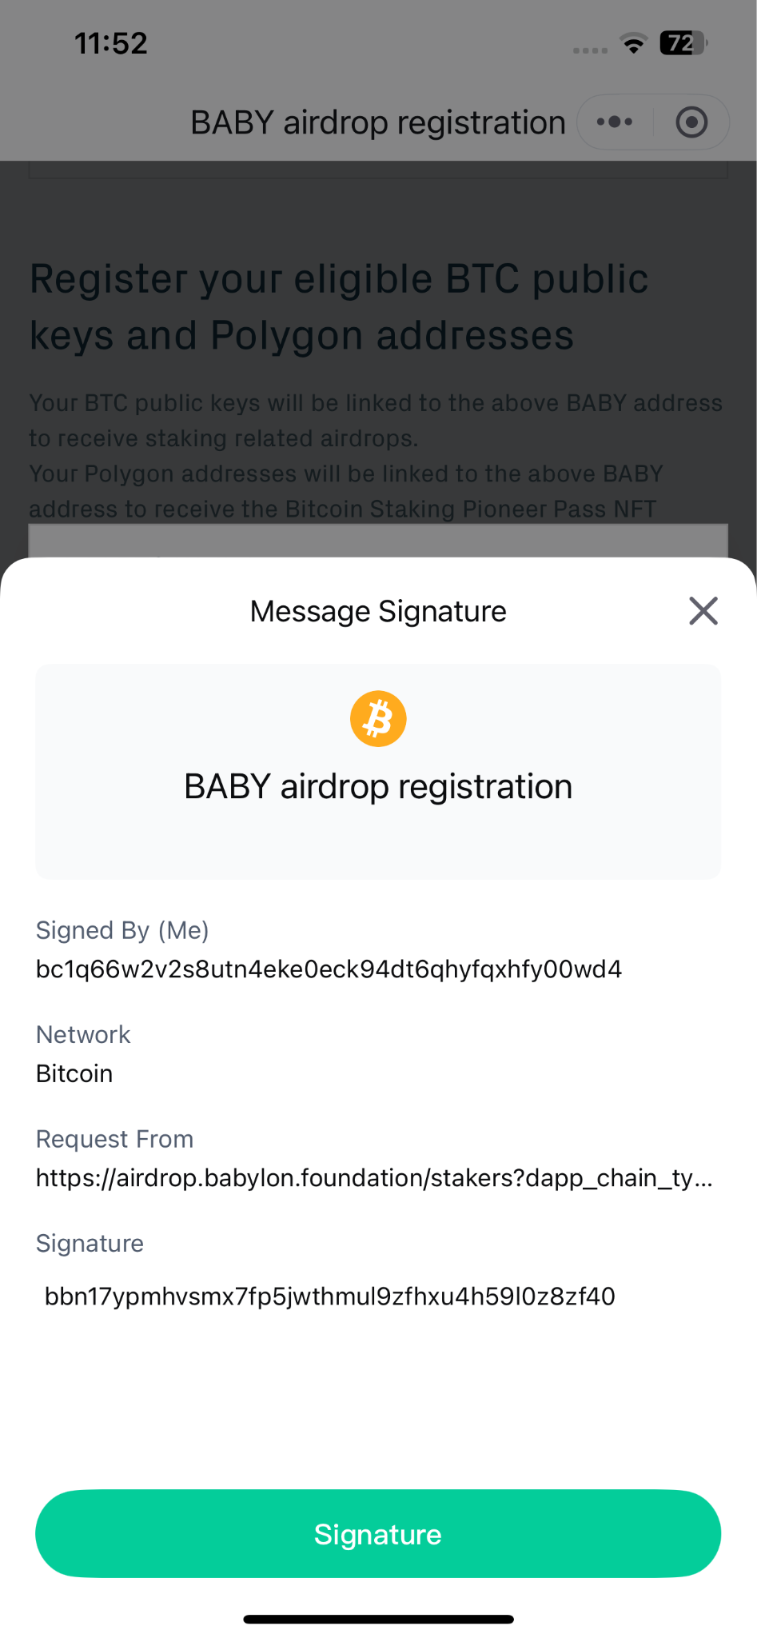Screen dimensions: 757x1638
Task: Tap the Message Signature sheet title
Action: [378, 612]
